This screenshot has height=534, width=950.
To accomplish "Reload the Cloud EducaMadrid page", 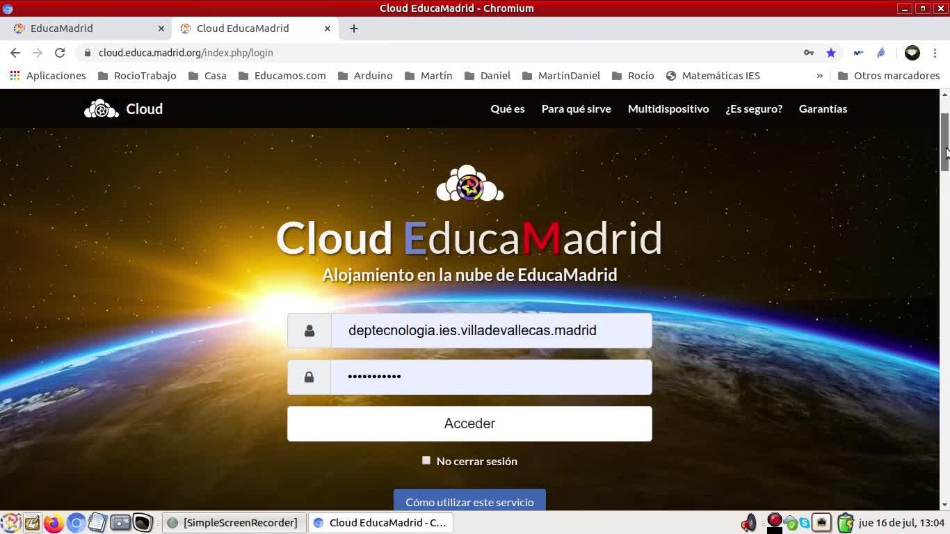I will point(60,53).
